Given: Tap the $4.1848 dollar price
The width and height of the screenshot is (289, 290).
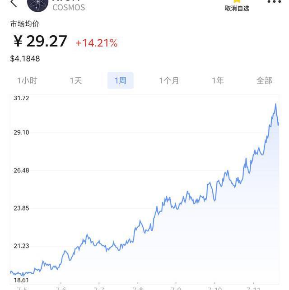Looking at the screenshot, I should [25, 59].
